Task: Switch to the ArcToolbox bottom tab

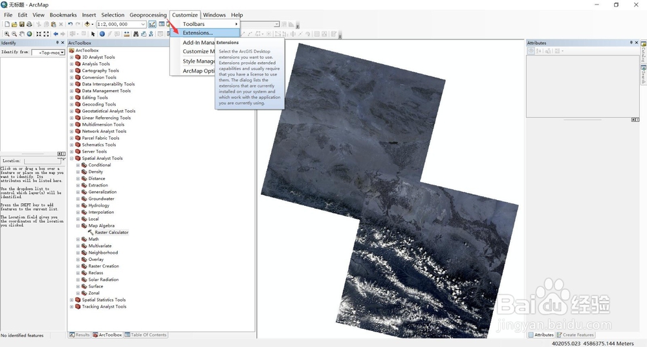Action: click(x=107, y=335)
